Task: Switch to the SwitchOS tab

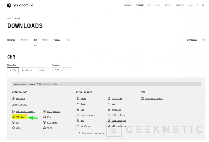Action: 24,40
